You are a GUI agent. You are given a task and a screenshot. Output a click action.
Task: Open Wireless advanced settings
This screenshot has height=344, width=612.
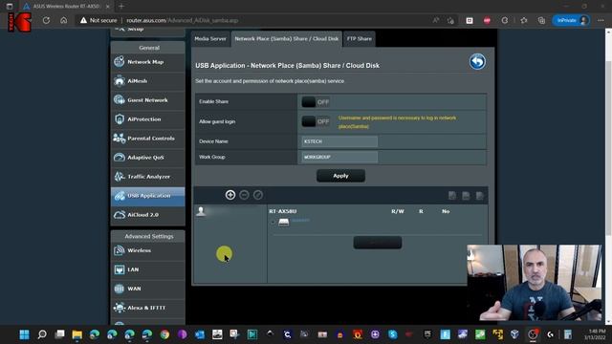pyautogui.click(x=147, y=250)
